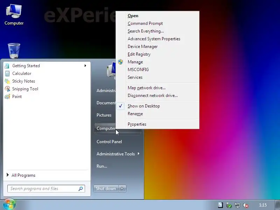The width and height of the screenshot is (280, 210).
Task: Expand the Getting Started submenu arrow
Action: [85, 66]
